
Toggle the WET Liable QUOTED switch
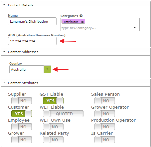[63, 114]
